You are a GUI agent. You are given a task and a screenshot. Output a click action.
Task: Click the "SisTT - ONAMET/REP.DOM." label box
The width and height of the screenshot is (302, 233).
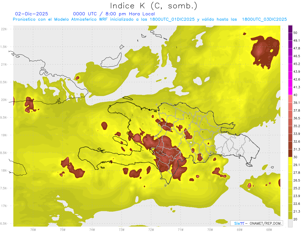[x=256, y=223]
